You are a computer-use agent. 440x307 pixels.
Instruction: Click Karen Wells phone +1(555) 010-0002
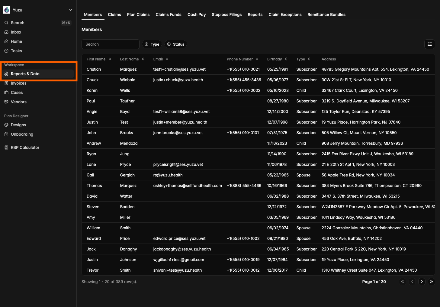click(x=243, y=90)
